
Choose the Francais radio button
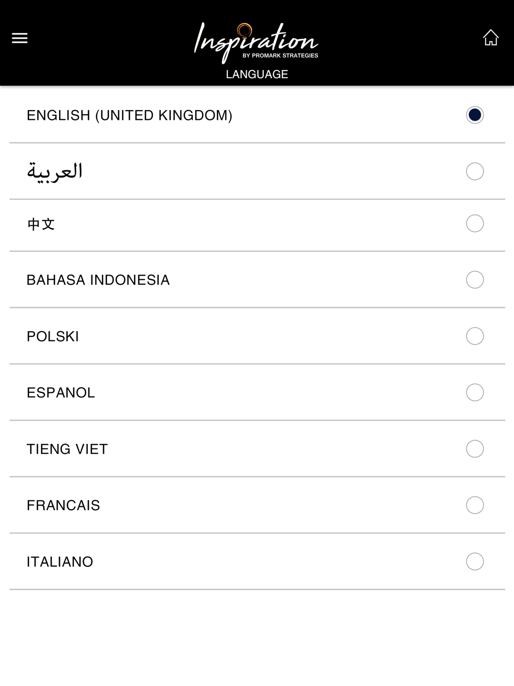[x=475, y=505]
